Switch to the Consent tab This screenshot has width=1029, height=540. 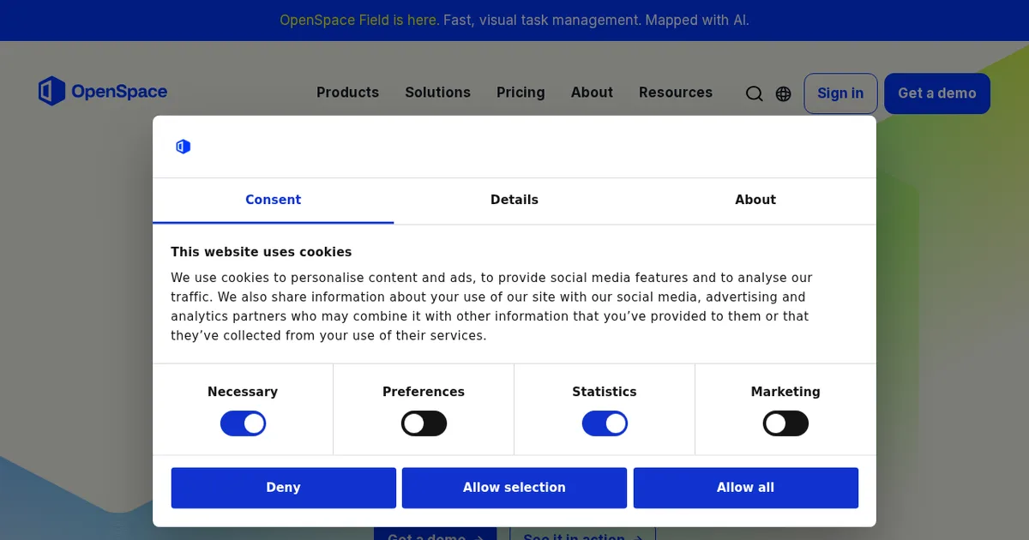[x=273, y=201]
